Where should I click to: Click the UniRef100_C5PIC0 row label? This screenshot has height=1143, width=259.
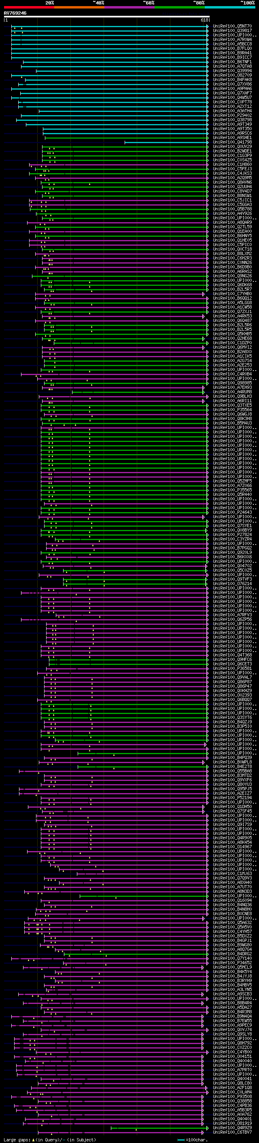click(232, 245)
